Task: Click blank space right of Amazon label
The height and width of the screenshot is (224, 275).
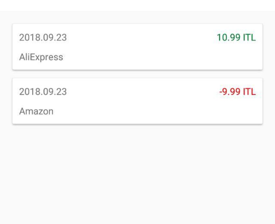Action: pos(165,111)
